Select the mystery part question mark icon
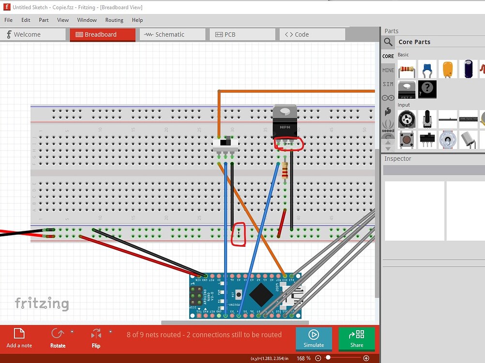 coord(427,90)
